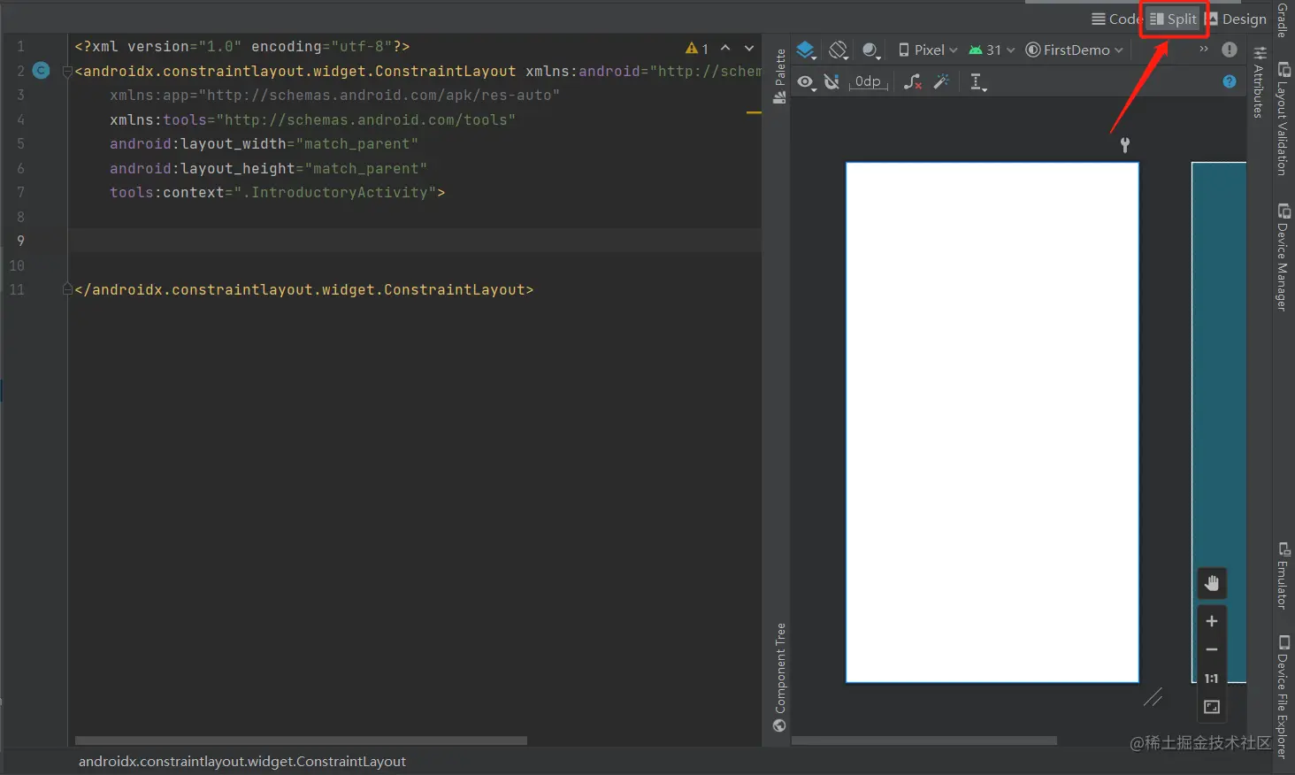Click the tools:context attribute on line 7
1295x775 pixels.
(278, 192)
